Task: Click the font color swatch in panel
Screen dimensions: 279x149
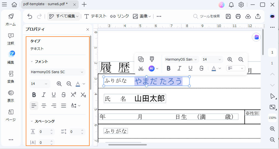Action: click(78, 84)
